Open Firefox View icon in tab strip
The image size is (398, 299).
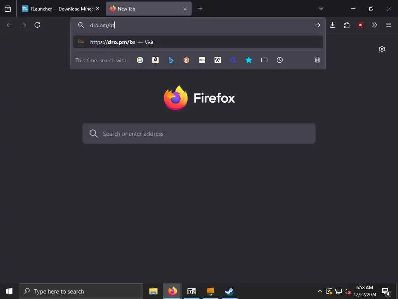[x=8, y=9]
